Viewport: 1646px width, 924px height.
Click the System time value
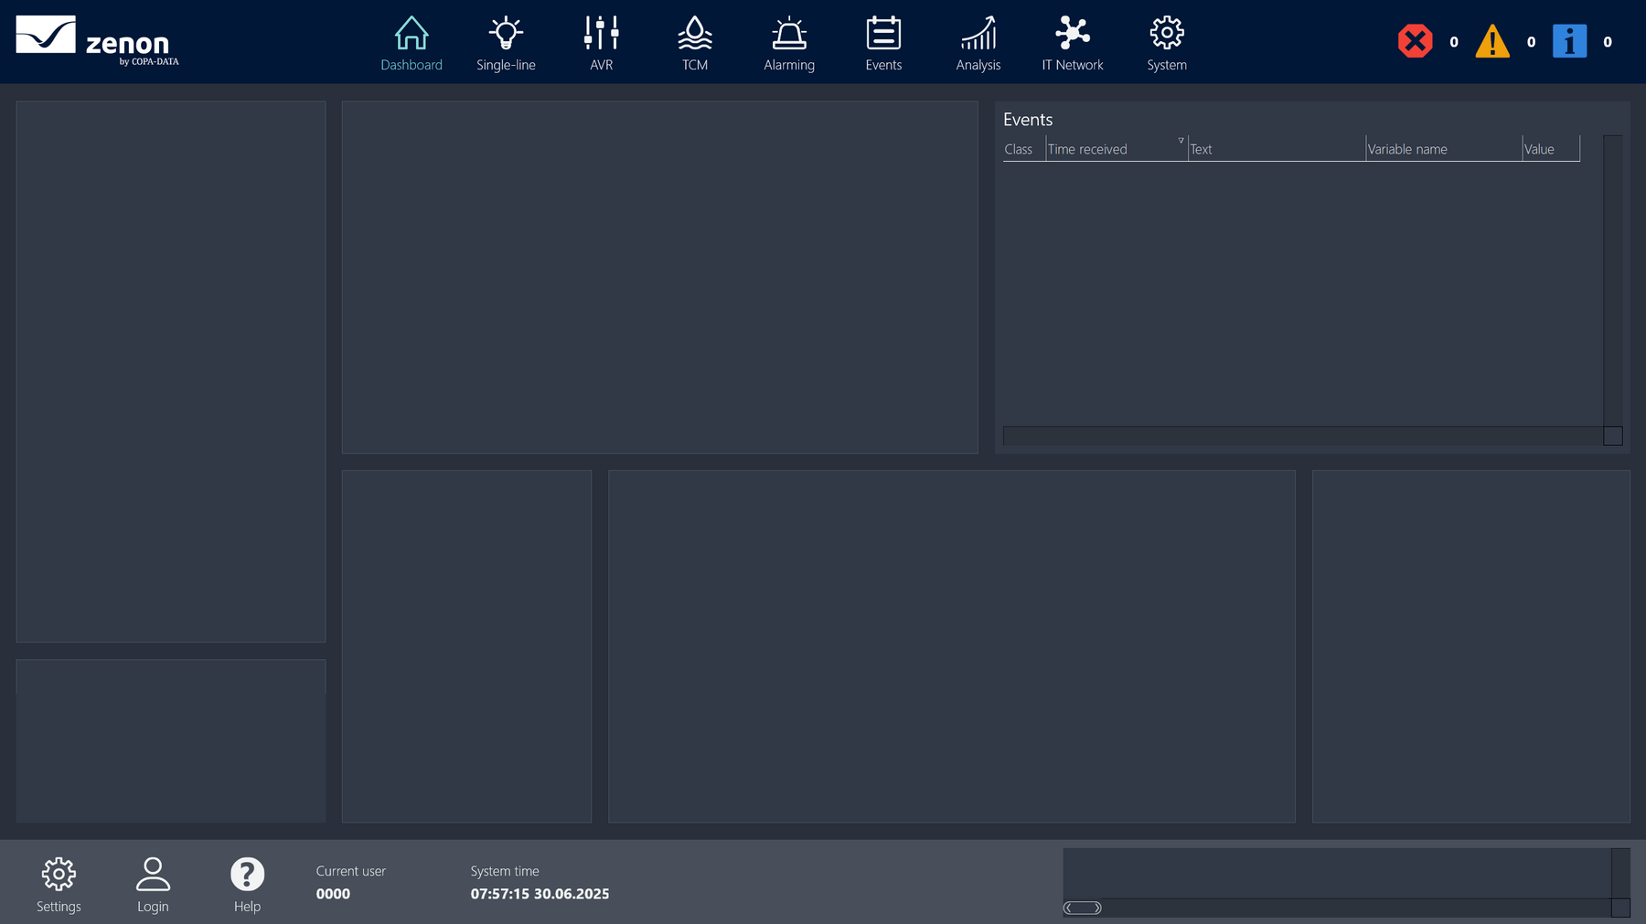[540, 894]
